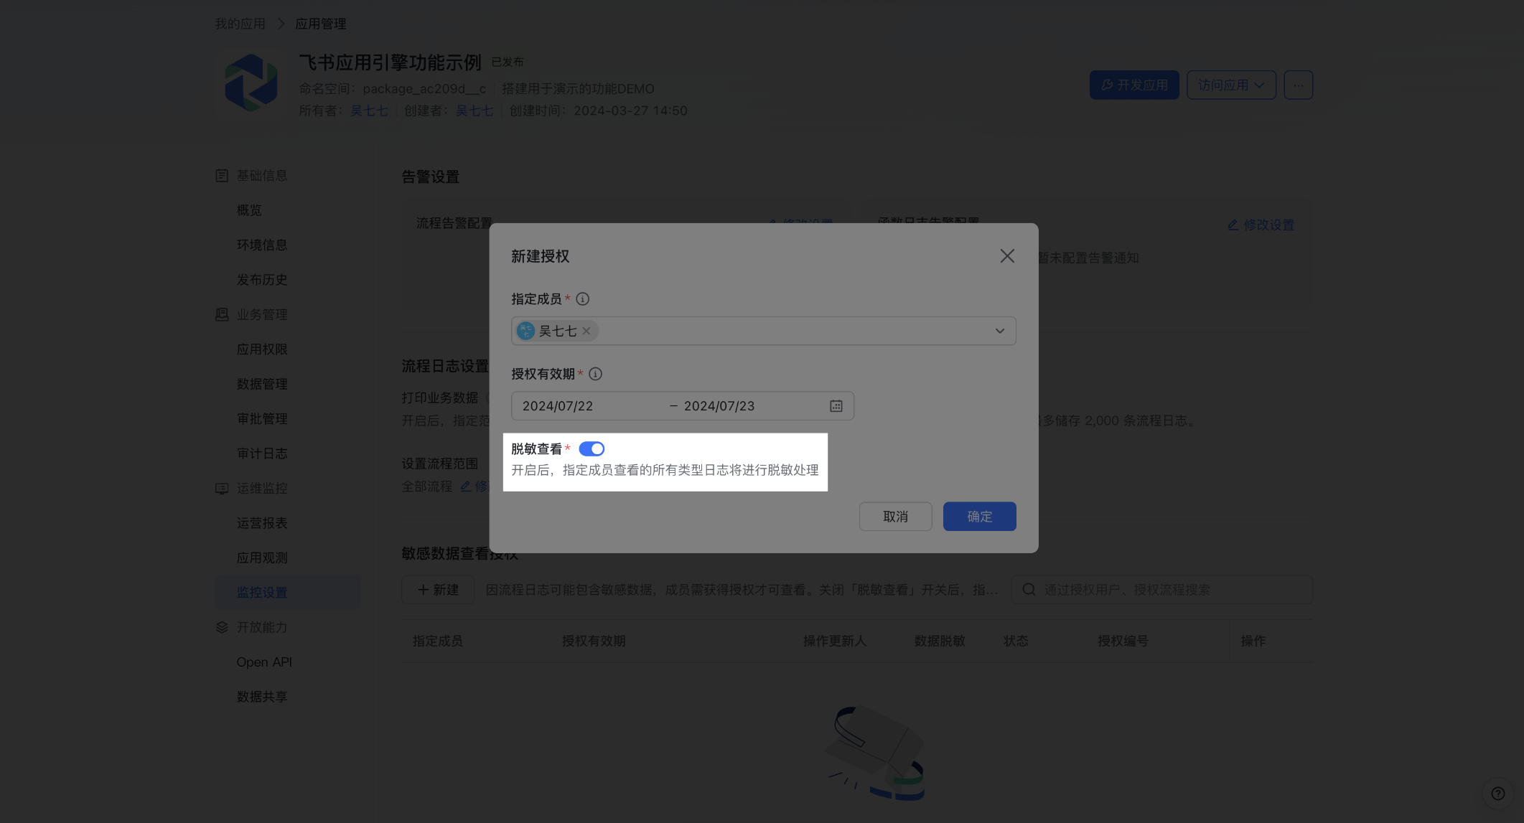Click the 操作更新人 column header

click(835, 641)
